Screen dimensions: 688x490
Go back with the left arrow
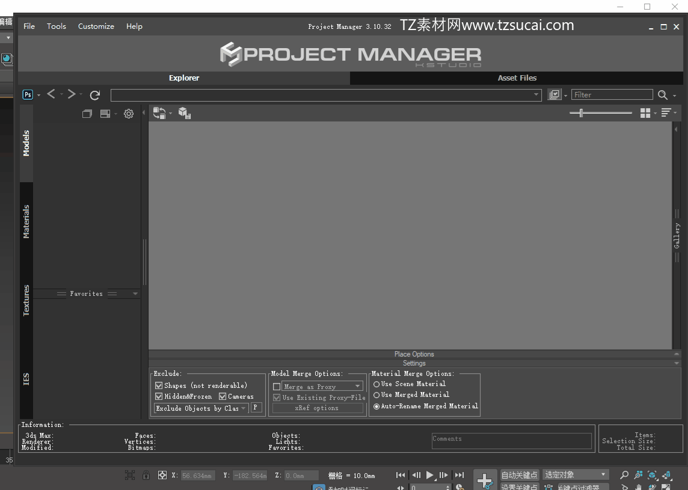(51, 94)
